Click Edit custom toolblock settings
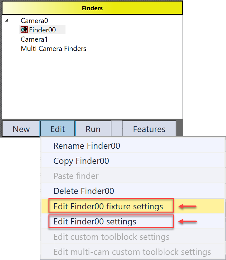The image size is (226, 260). (x=111, y=237)
